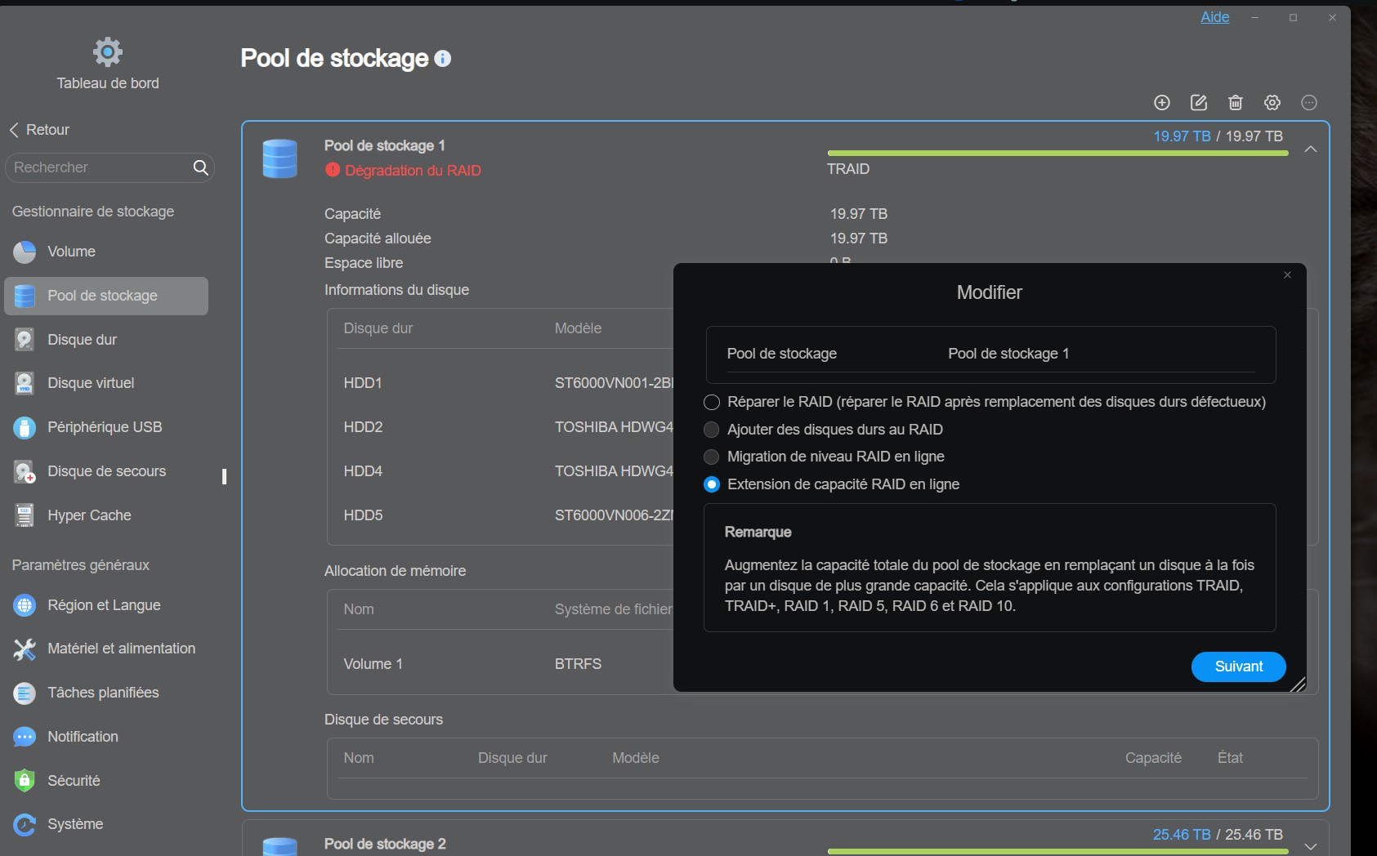Viewport: 1377px width, 856px height.
Task: Open the Tableau de bord gear icon
Action: (107, 51)
